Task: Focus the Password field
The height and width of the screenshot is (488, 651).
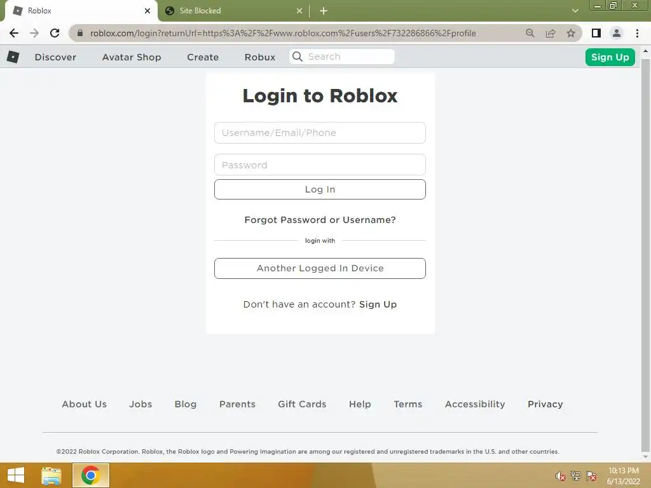Action: (320, 165)
